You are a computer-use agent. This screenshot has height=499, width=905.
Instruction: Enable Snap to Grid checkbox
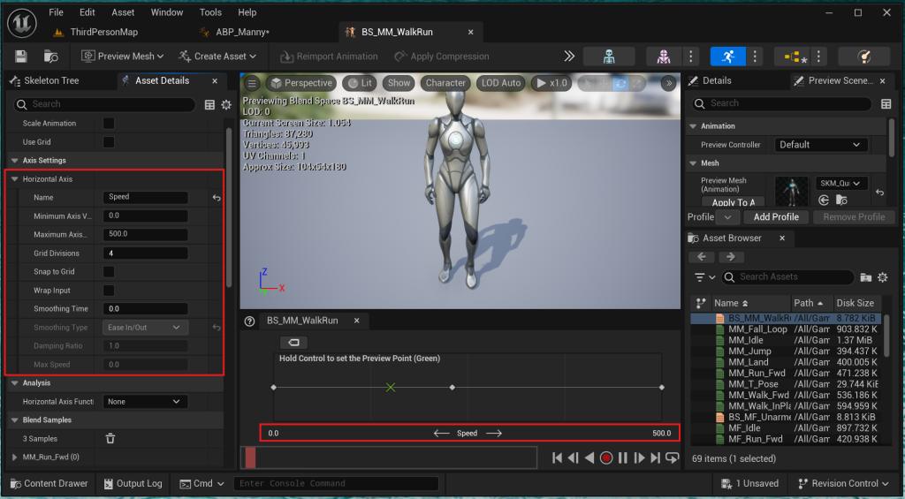coord(109,272)
